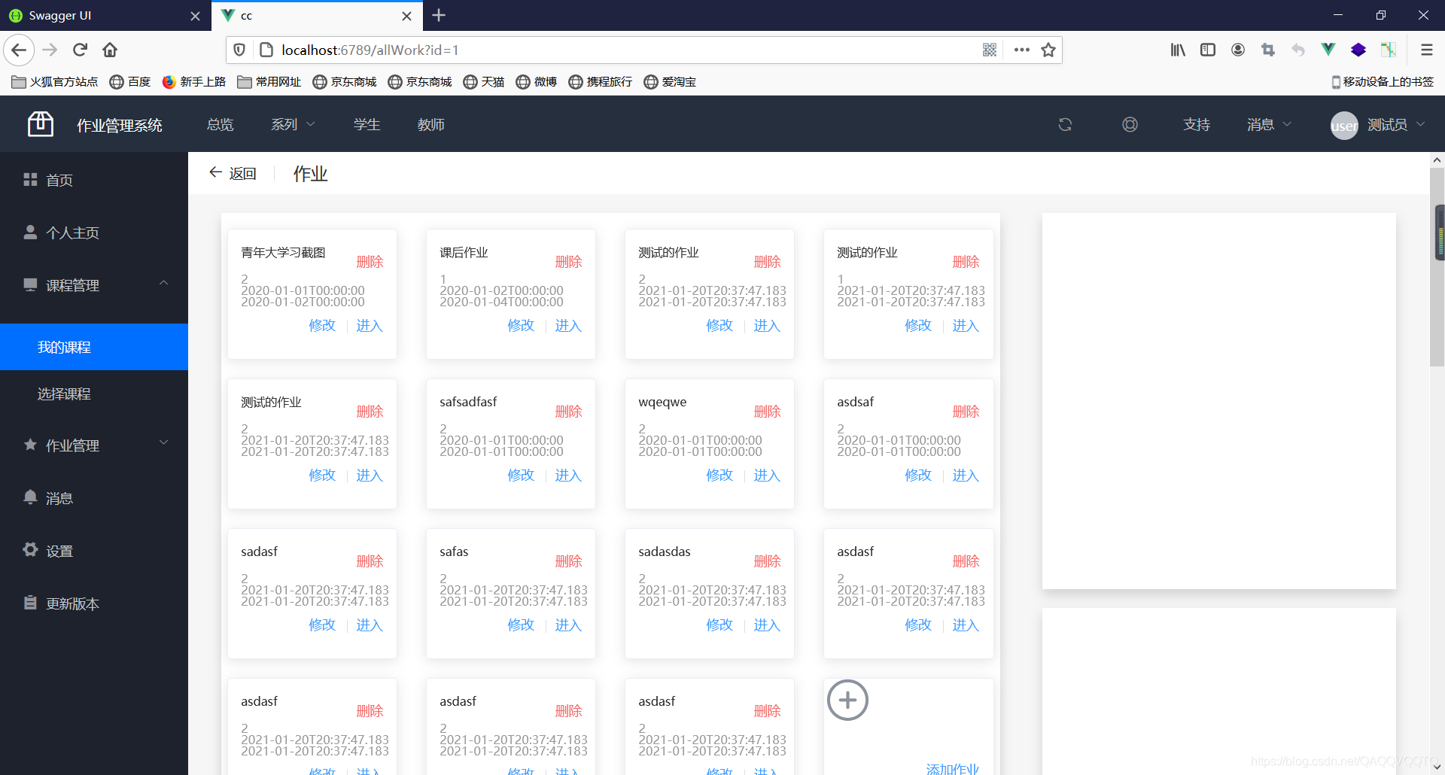Reload the page with refresh icon
This screenshot has height=775, width=1445.
click(80, 50)
